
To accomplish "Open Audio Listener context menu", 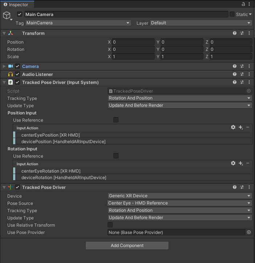I will (x=249, y=74).
